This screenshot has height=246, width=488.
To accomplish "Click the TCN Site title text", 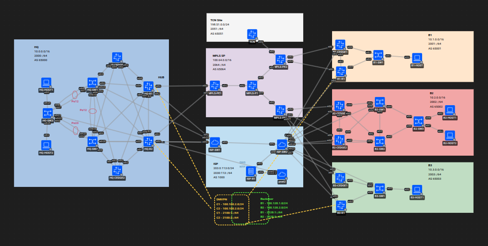I will [216, 20].
